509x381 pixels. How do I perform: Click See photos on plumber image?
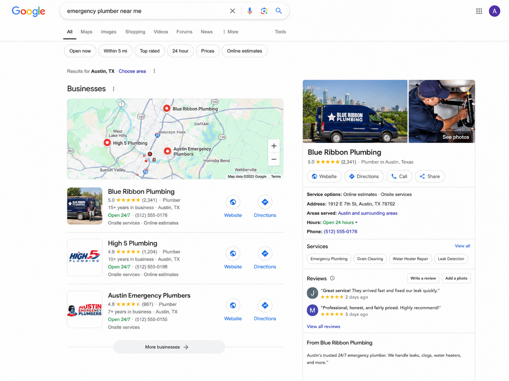(456, 137)
